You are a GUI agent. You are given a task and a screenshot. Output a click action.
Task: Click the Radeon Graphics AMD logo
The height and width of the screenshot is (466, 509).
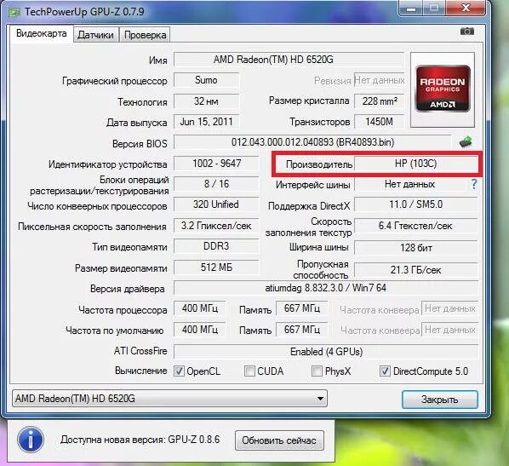pyautogui.click(x=443, y=89)
